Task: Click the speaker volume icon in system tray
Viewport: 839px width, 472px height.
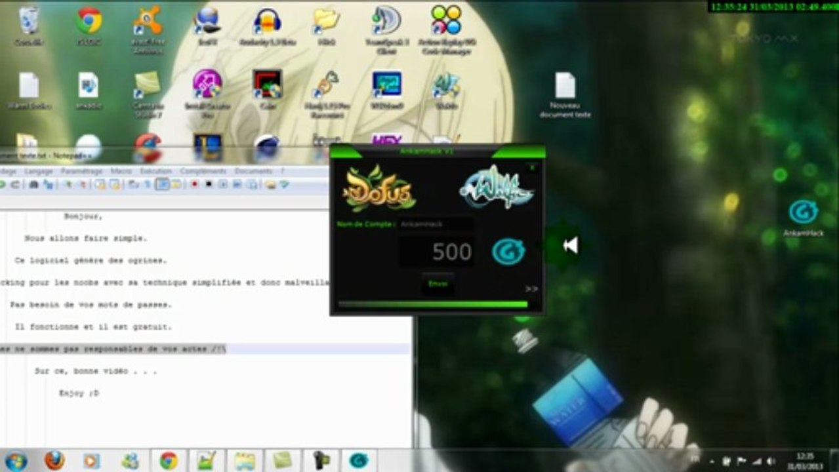Action: click(x=771, y=462)
